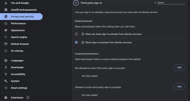
Task: Click the System wrench icon
Action: [x=6, y=81]
